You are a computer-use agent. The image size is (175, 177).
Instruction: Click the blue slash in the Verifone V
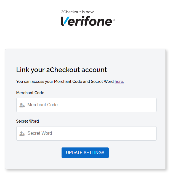pyautogui.click(x=67, y=20)
